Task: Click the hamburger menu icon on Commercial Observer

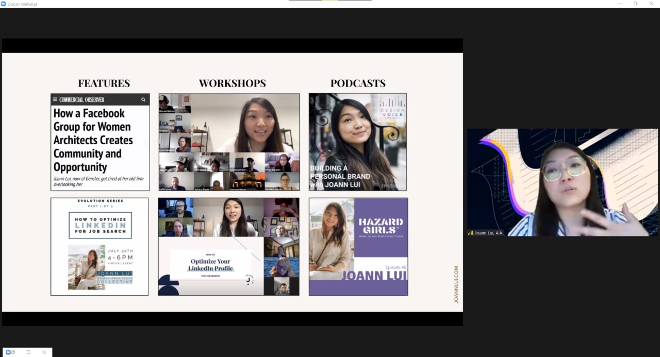Action: tap(55, 99)
